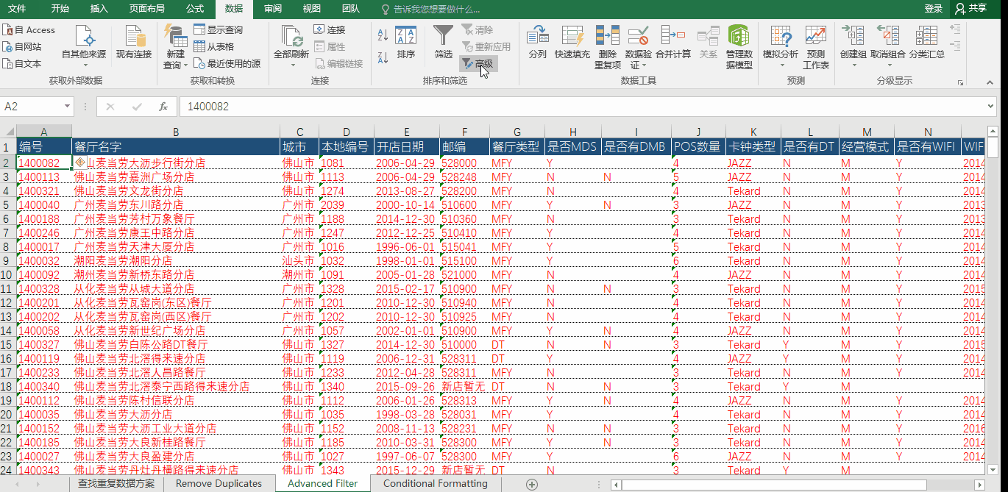Expand the Name Box dropdown arrow
Viewport: 1008px width, 492px height.
(x=67, y=107)
